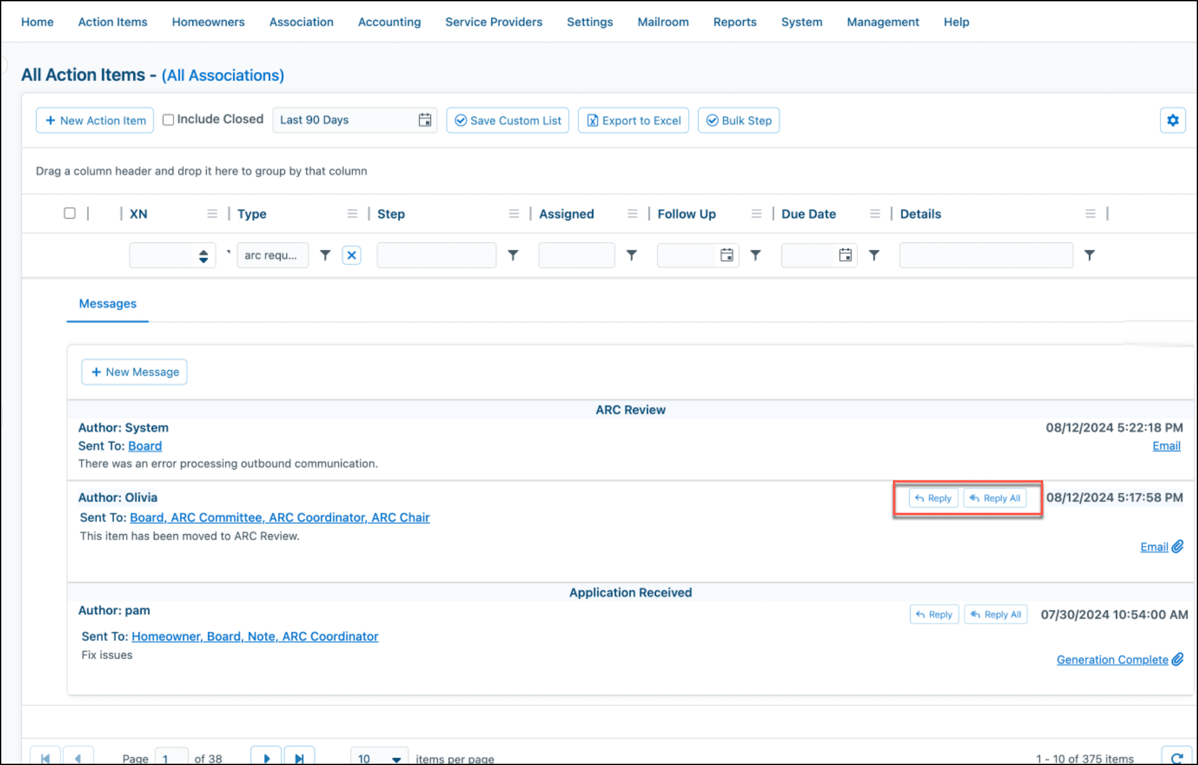
Task: Open the calendar picker in the Follow Up filter
Action: [726, 255]
